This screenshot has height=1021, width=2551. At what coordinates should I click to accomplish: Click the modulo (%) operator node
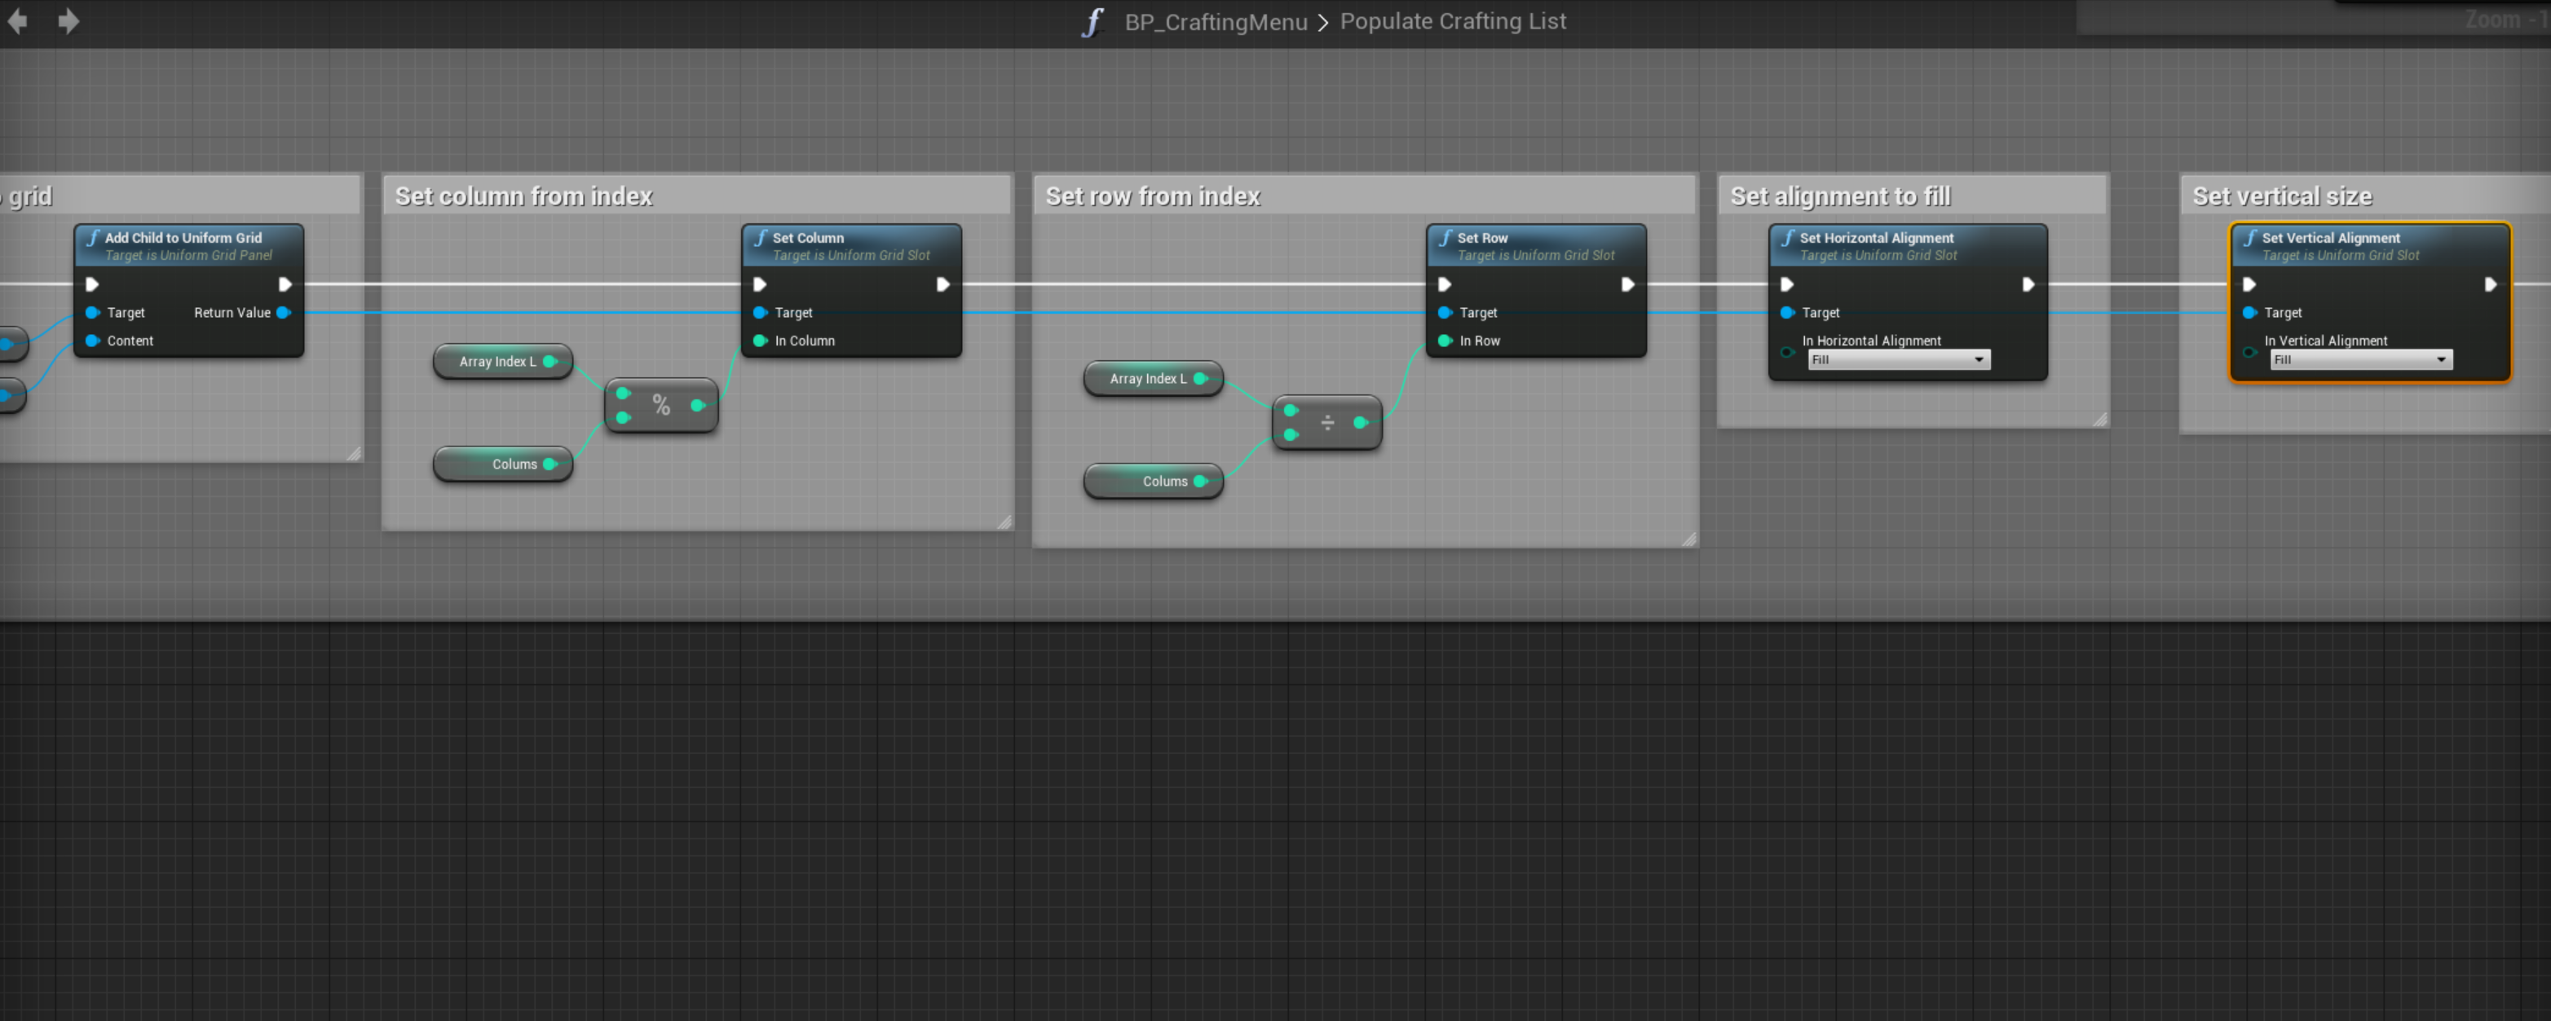coord(660,406)
